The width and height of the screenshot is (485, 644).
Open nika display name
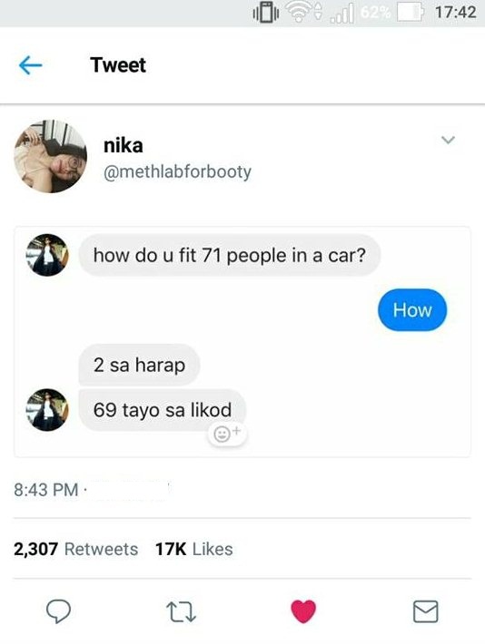[x=123, y=146]
